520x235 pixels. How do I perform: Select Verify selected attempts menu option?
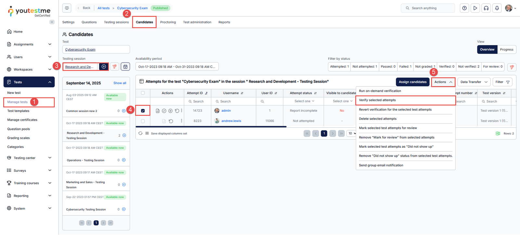pos(377,100)
